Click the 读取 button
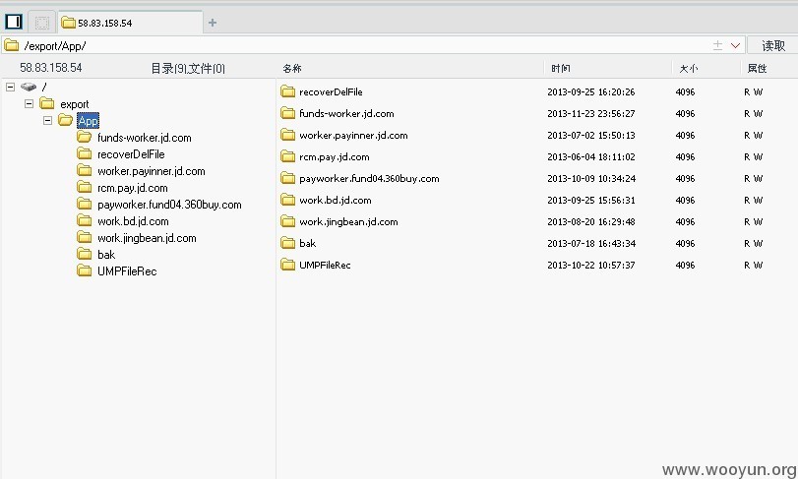 point(773,46)
